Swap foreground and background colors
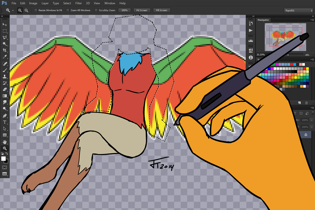The image size is (315, 210). coord(7,154)
